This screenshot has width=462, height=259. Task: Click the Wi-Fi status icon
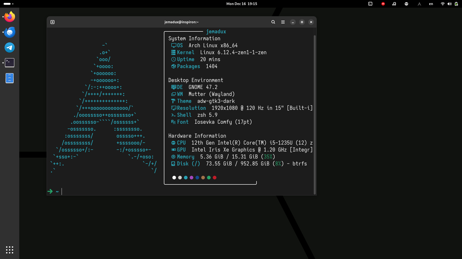443,4
